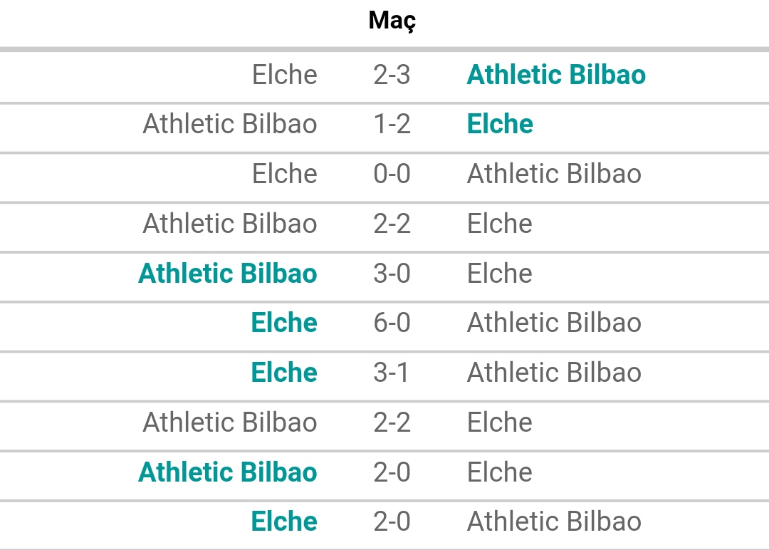
Task: Select bold Elche in the last row
Action: pyautogui.click(x=284, y=522)
